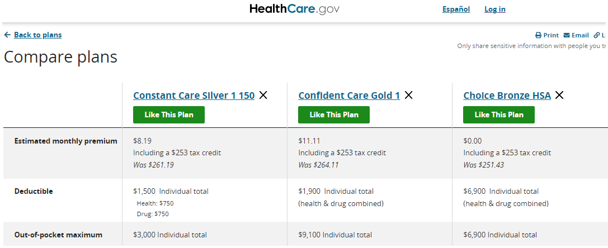Go back via the Back to plans link
Viewport: 608px width, 248px height.
click(37, 35)
